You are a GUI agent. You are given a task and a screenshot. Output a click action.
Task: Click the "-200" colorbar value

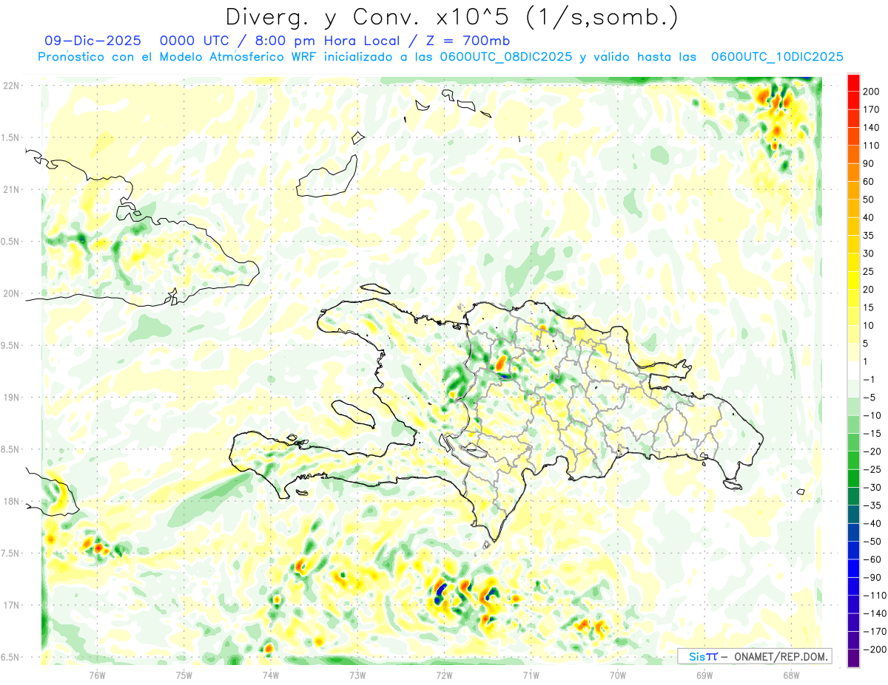[875, 650]
